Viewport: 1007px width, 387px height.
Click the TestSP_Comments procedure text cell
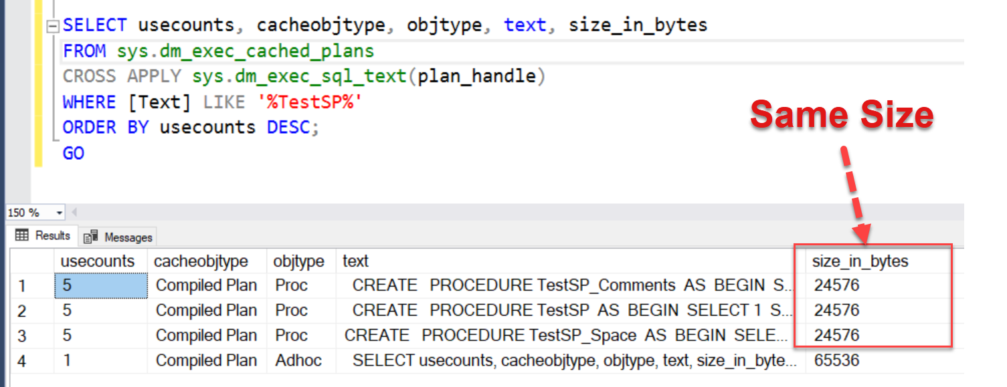coord(571,285)
